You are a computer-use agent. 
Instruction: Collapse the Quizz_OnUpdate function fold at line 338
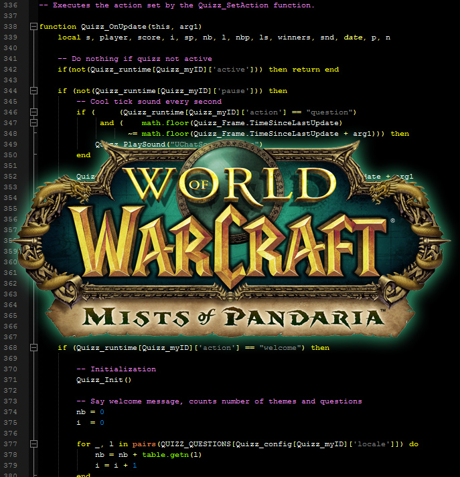click(x=33, y=27)
